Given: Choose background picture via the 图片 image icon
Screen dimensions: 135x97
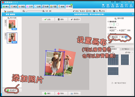Looking at the screenshot, I should [126, 37].
